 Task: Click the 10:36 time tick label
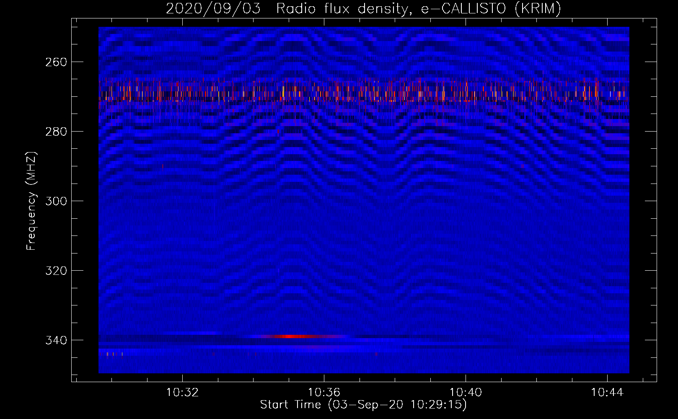324,393
